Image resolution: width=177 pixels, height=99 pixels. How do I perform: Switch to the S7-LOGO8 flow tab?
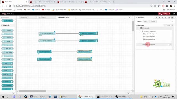tap(47, 17)
